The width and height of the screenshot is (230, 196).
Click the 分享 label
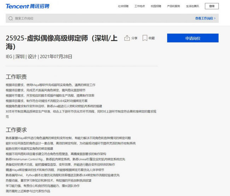pos(134,38)
